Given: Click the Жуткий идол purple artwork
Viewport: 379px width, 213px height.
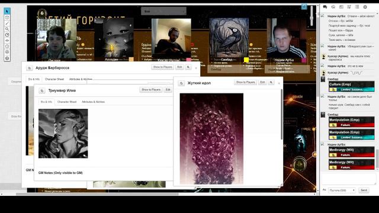Looking at the screenshot, I should pyautogui.click(x=211, y=138).
